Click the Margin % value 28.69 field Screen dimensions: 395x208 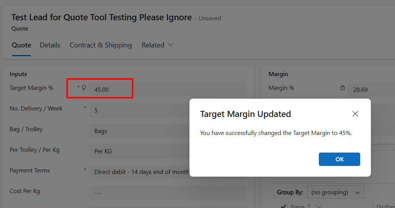pos(371,89)
